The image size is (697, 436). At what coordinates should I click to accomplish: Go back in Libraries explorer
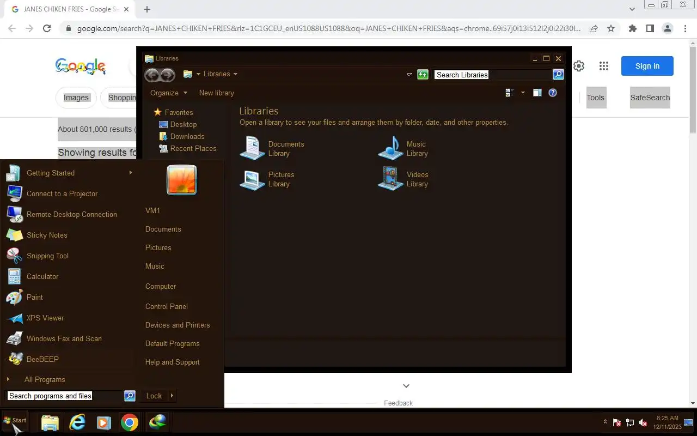[152, 75]
